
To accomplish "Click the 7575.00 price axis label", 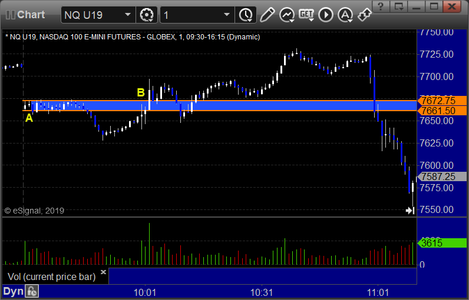I will pos(437,188).
